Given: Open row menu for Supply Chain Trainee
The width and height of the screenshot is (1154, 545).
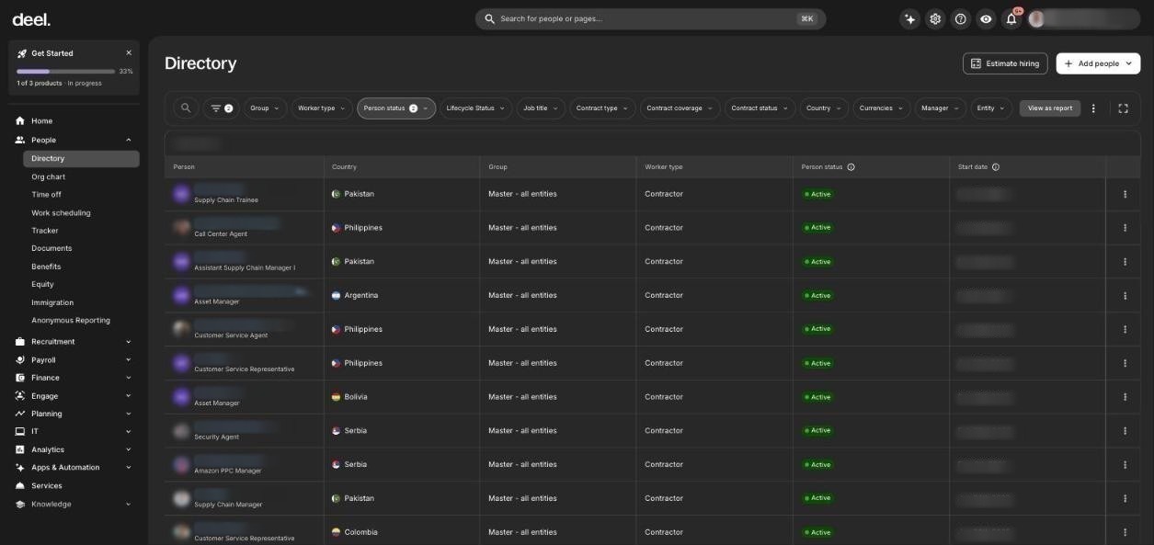Looking at the screenshot, I should [1125, 194].
